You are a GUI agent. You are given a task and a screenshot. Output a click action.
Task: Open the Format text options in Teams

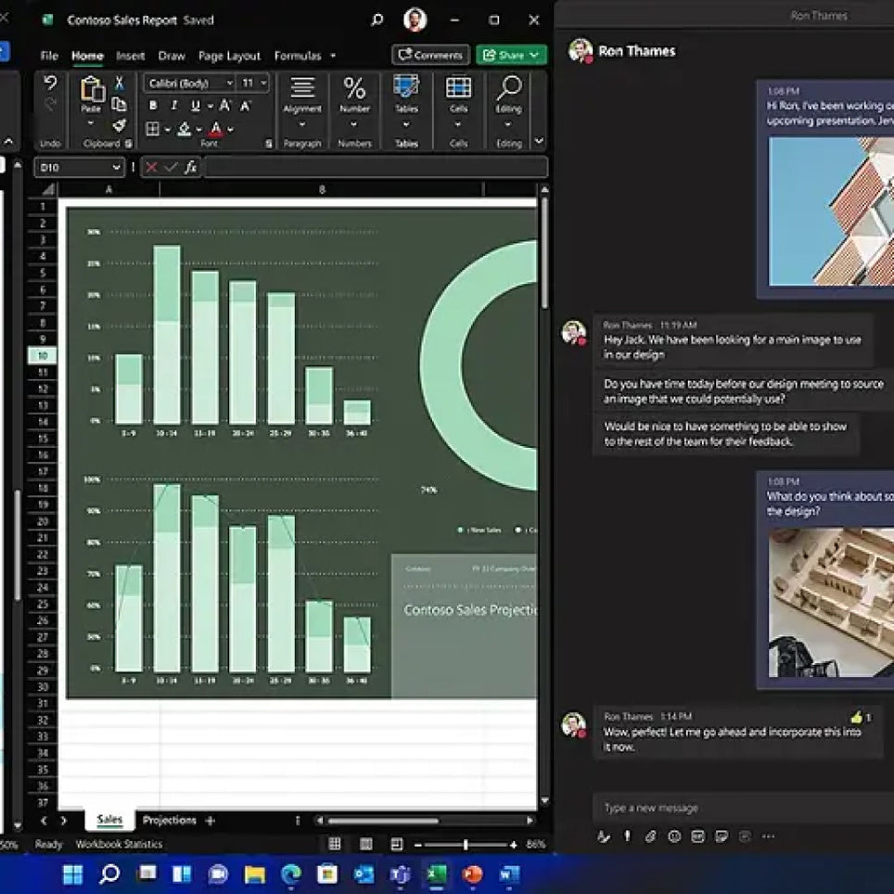tap(605, 837)
